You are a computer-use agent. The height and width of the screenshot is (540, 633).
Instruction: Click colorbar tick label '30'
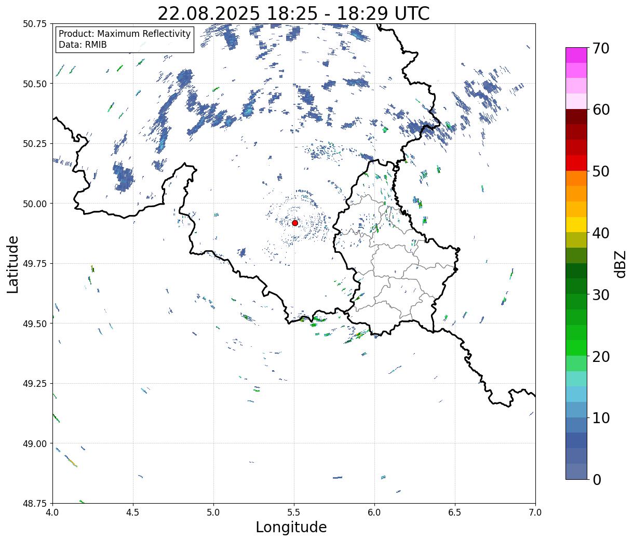(x=600, y=295)
